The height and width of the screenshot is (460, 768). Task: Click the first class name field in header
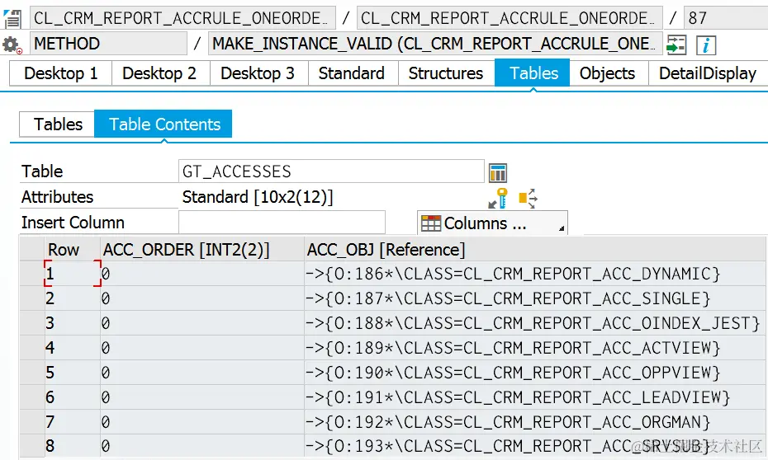point(183,18)
